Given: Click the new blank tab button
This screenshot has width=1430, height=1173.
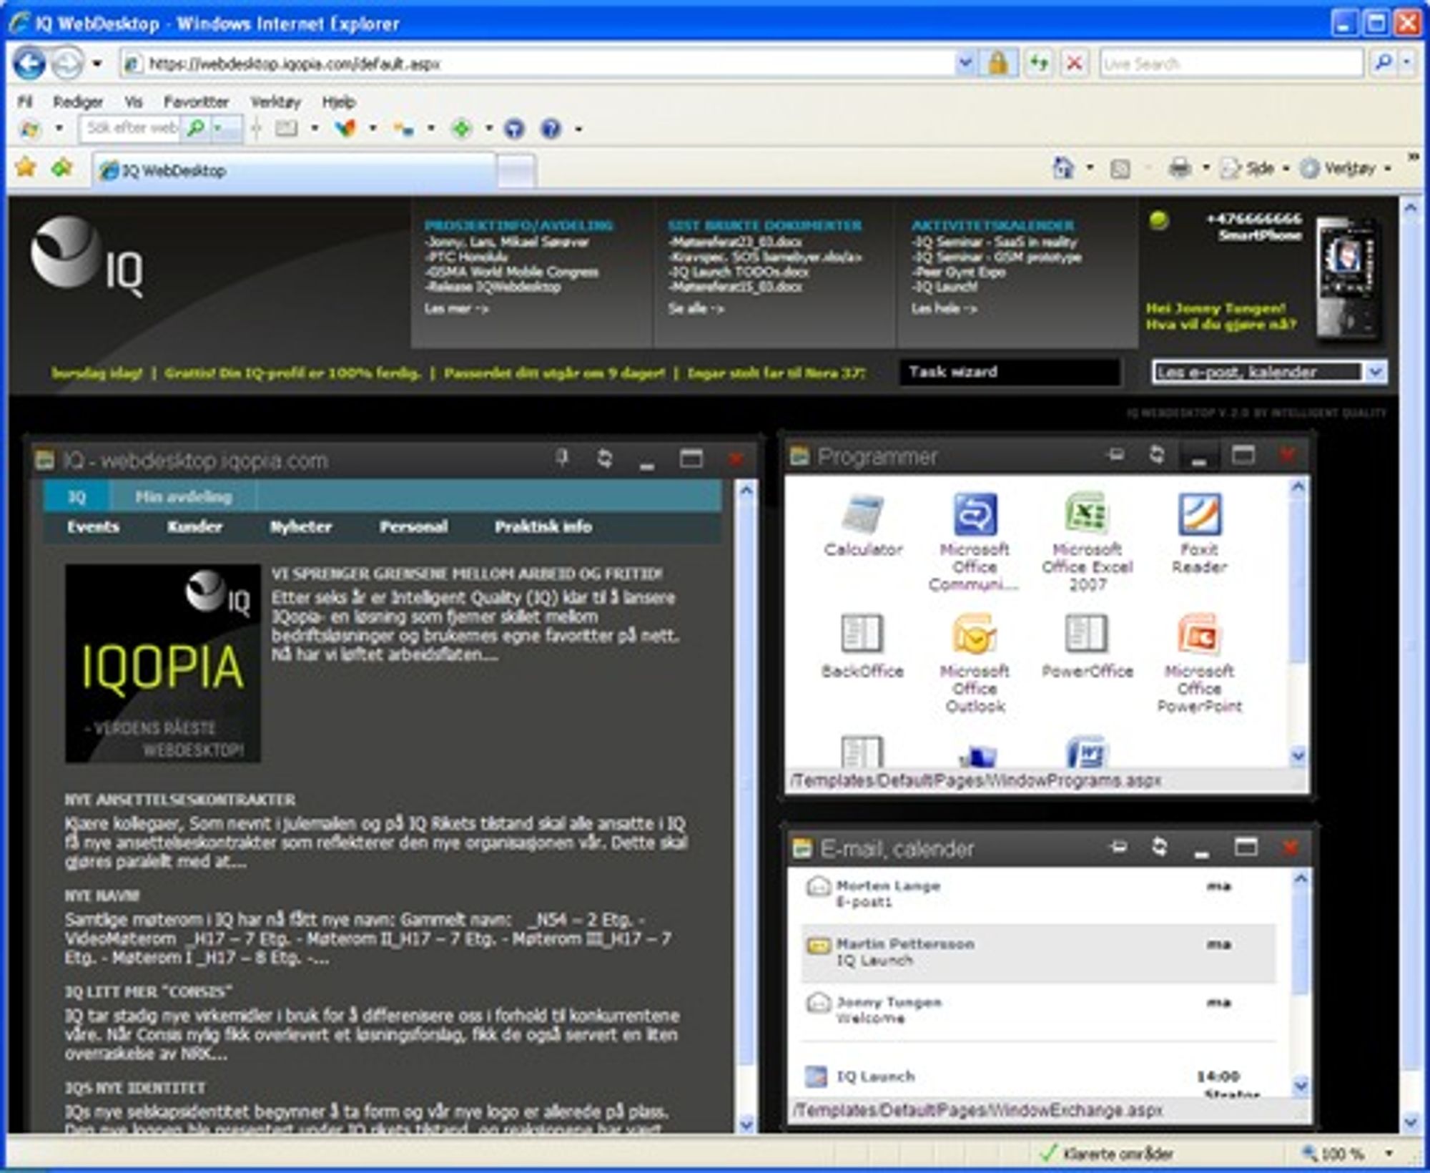Looking at the screenshot, I should [516, 172].
